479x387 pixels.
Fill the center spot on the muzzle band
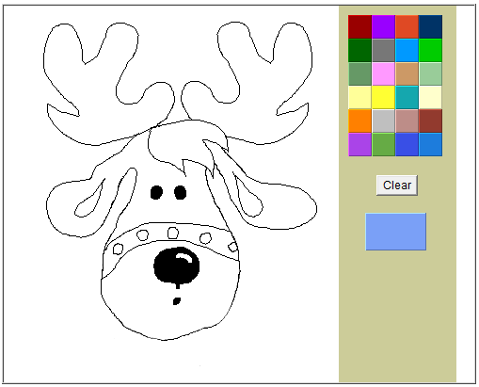(173, 233)
